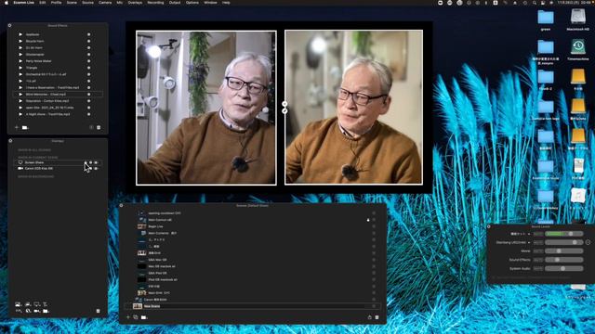Adjust the Sound Effects volume slider
595x334 pixels.
point(564,260)
